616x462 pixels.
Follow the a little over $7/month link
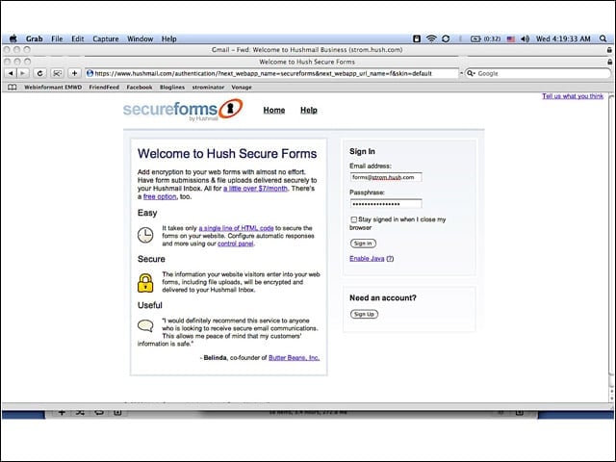tap(255, 189)
